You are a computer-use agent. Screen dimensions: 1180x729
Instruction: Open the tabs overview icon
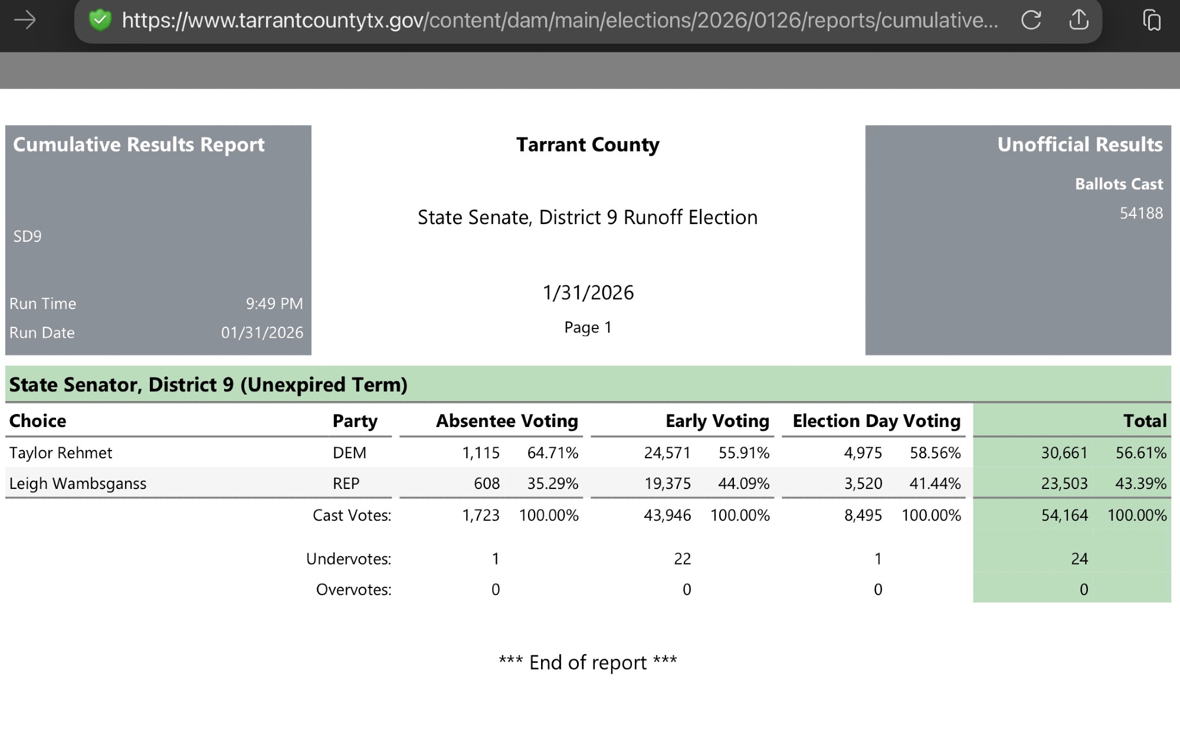[x=1152, y=21]
